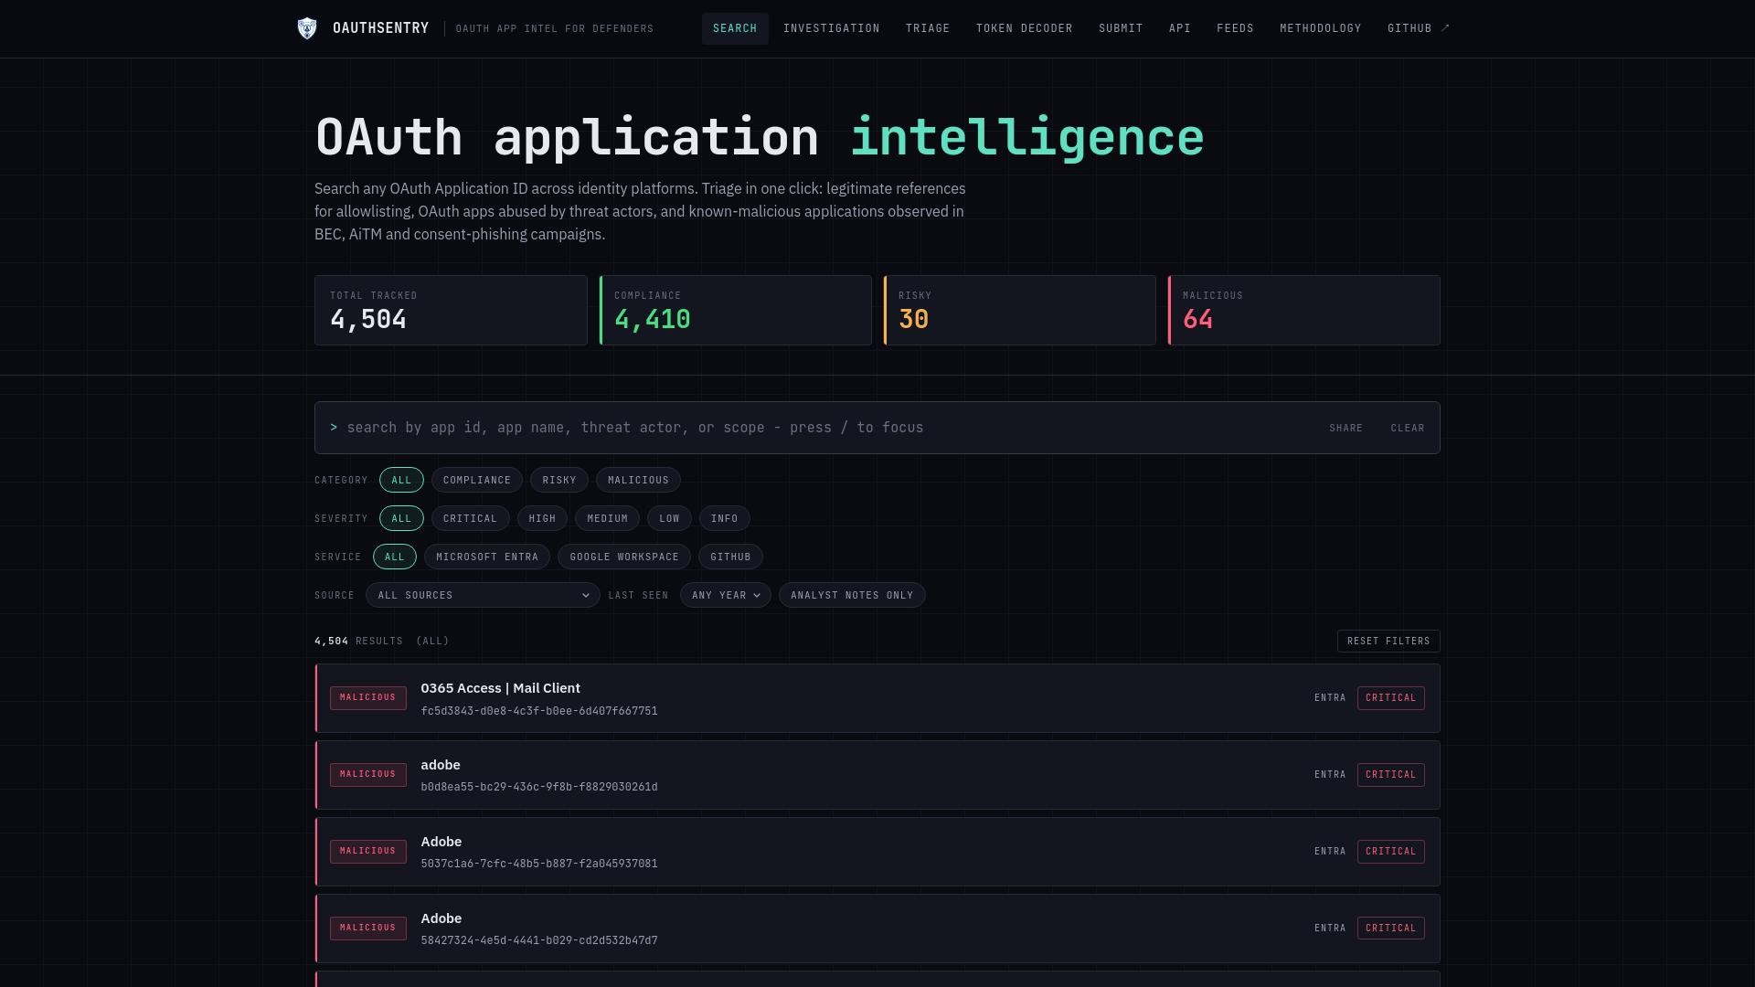Click app ID fc5d3843-d0e8-4c3f-b0ee-6d407f667751
1755x987 pixels.
(x=538, y=711)
